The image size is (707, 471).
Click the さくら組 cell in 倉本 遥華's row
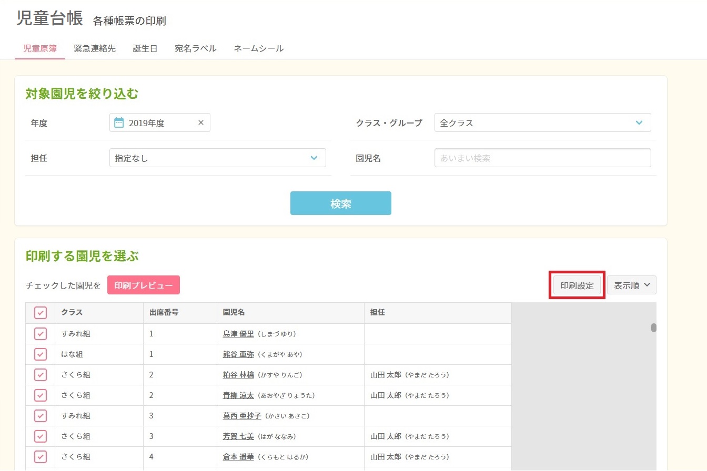(x=99, y=457)
